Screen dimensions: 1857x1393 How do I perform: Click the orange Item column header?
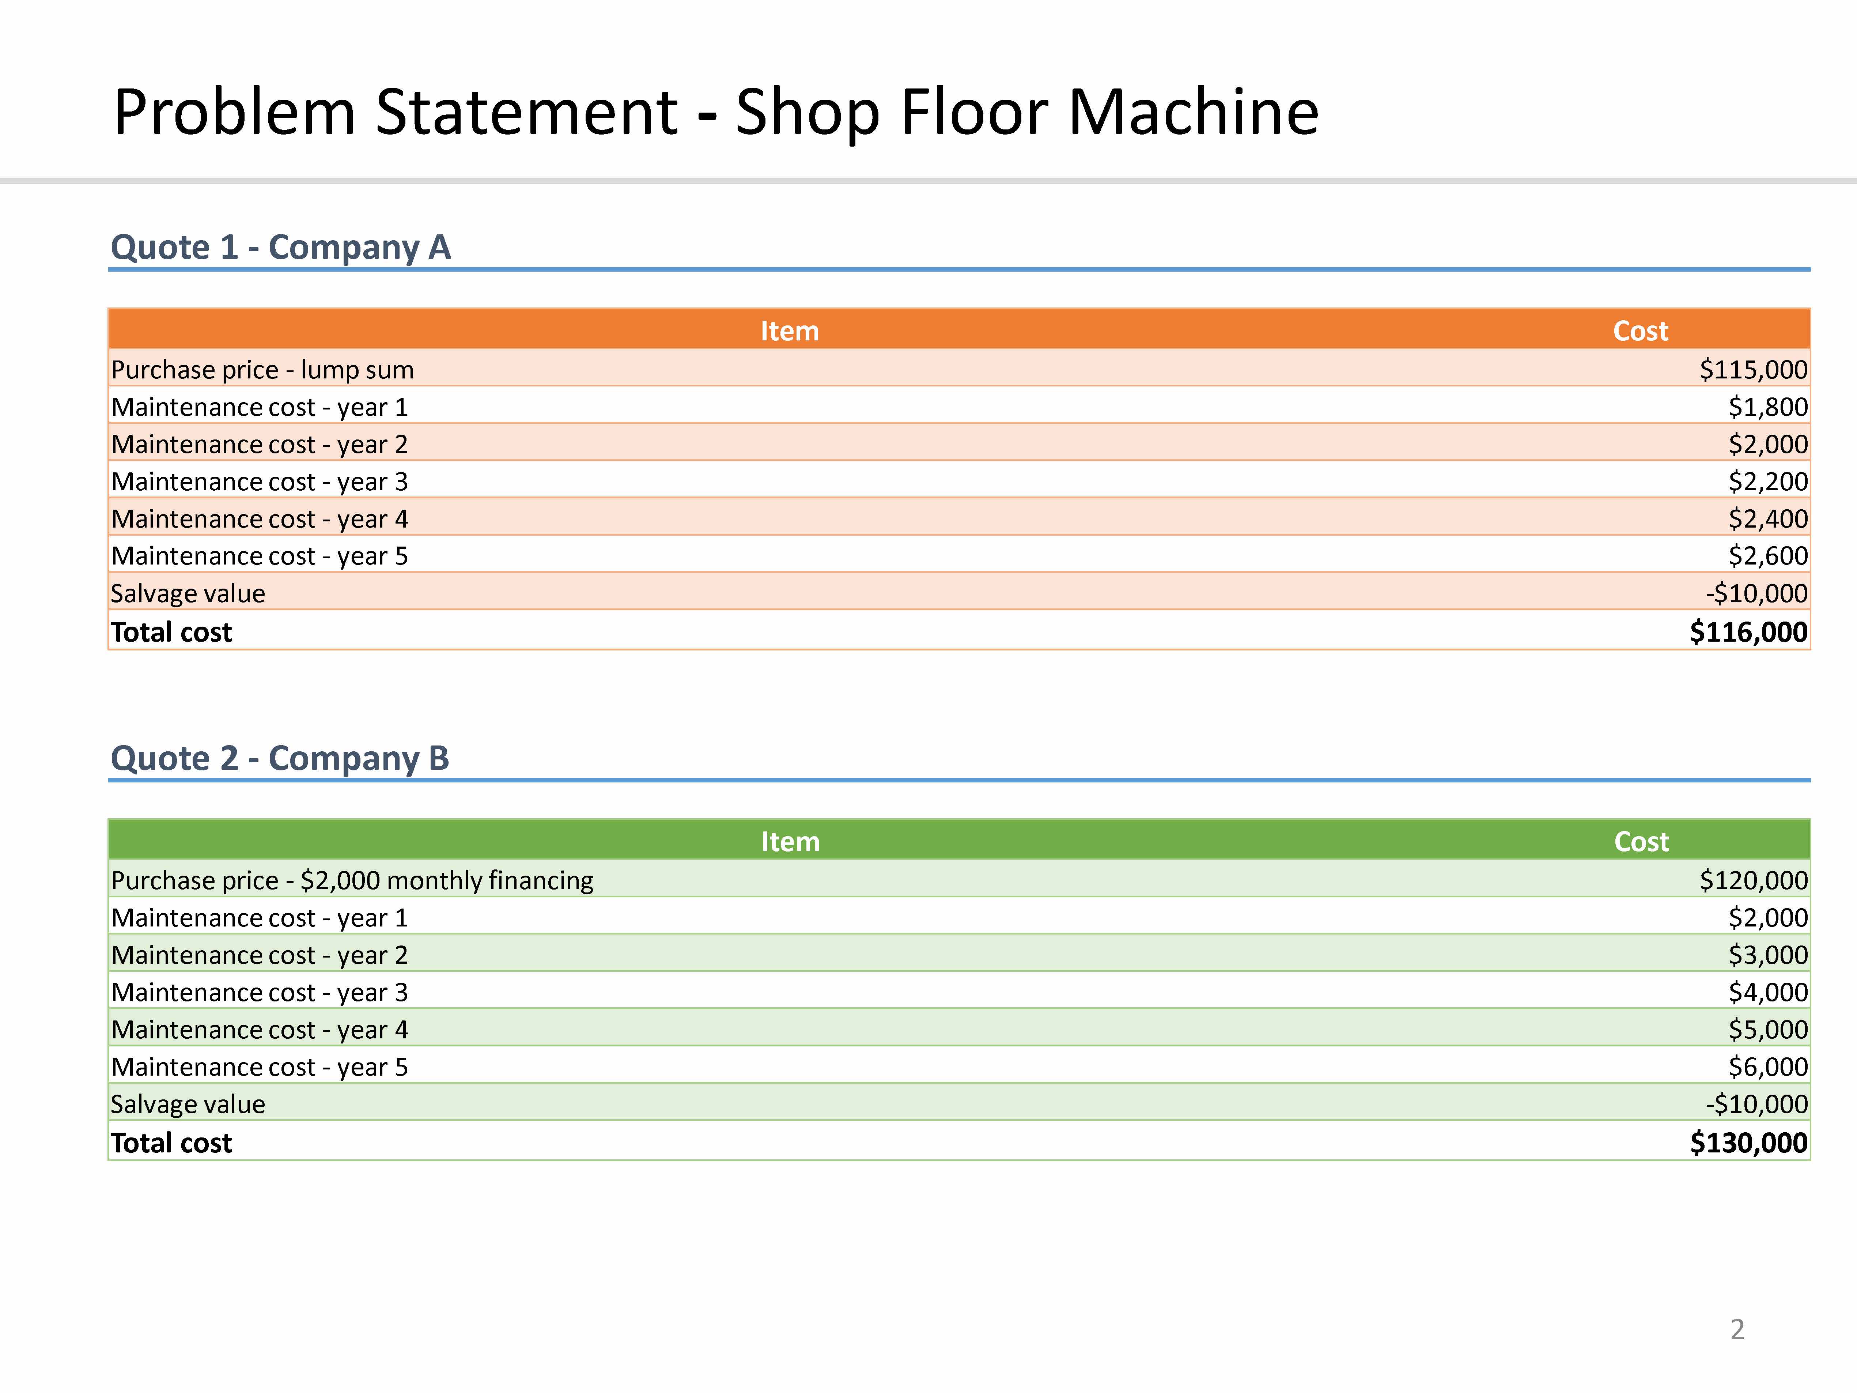789,331
